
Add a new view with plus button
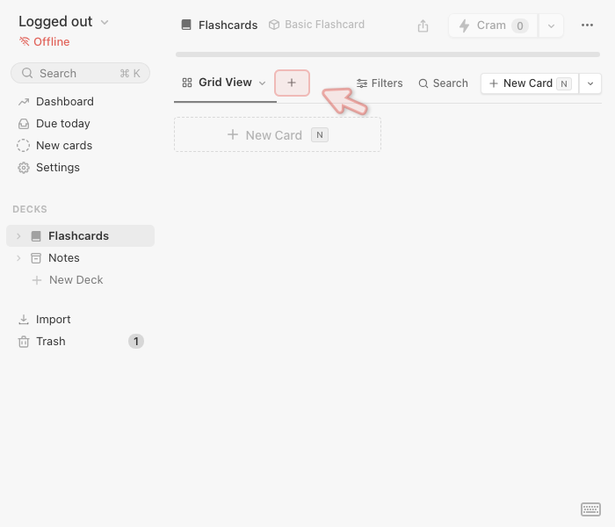(x=292, y=83)
